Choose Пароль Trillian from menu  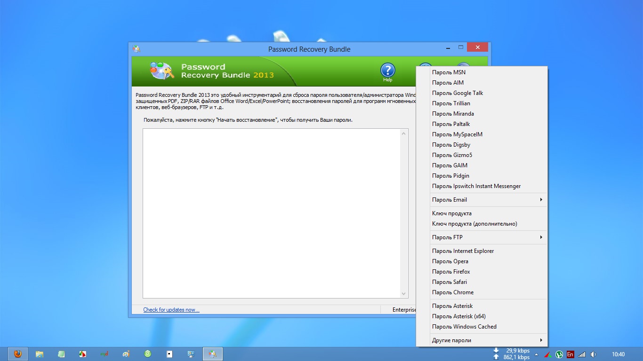tap(482, 103)
